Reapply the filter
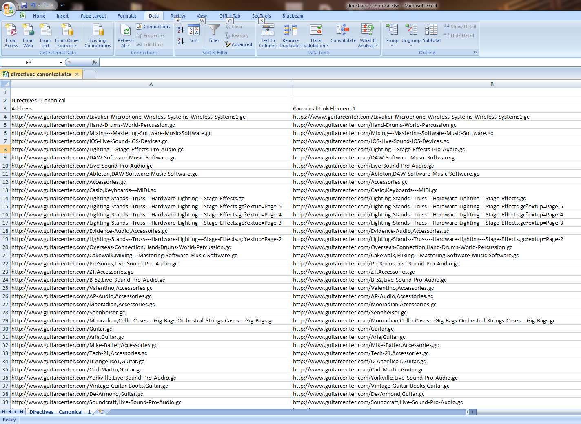Image resolution: width=581 pixels, height=424 pixels. point(237,35)
